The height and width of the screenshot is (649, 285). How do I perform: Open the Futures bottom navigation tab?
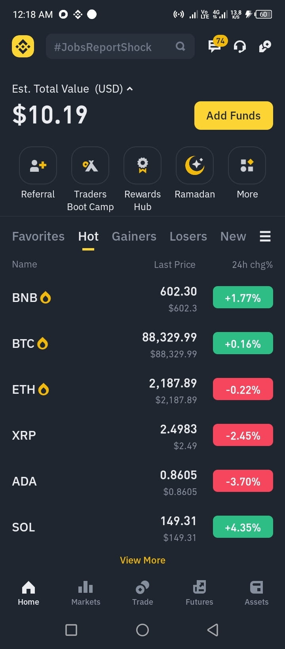(199, 593)
